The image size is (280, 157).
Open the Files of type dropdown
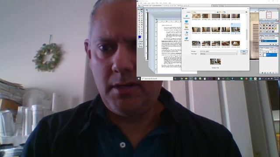click(219, 54)
